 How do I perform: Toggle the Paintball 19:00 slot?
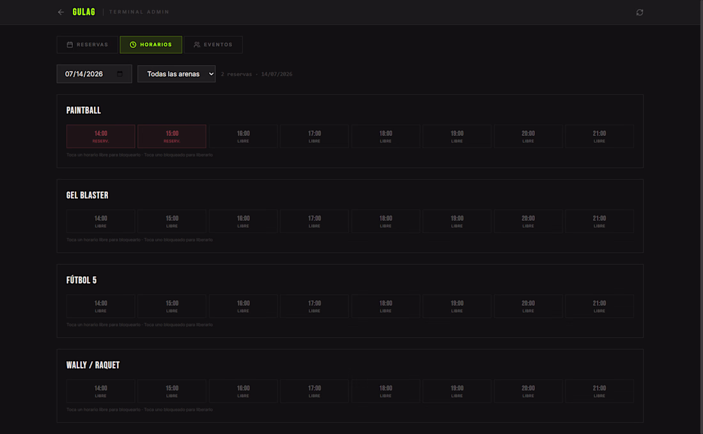457,136
